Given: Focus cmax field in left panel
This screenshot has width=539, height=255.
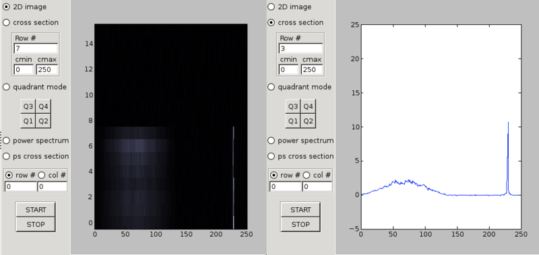Looking at the screenshot, I should [46, 70].
